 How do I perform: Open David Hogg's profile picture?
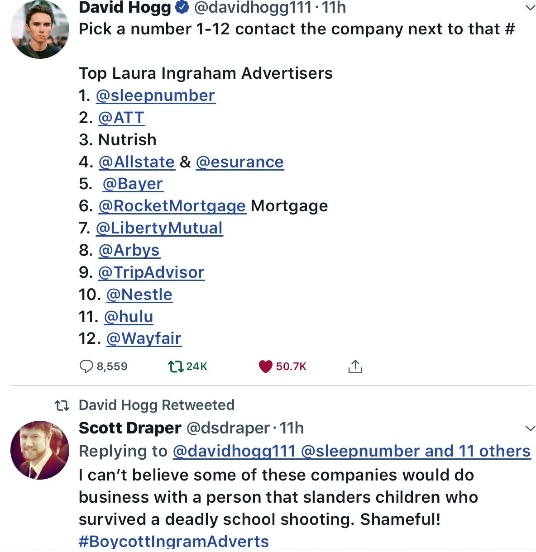40,29
